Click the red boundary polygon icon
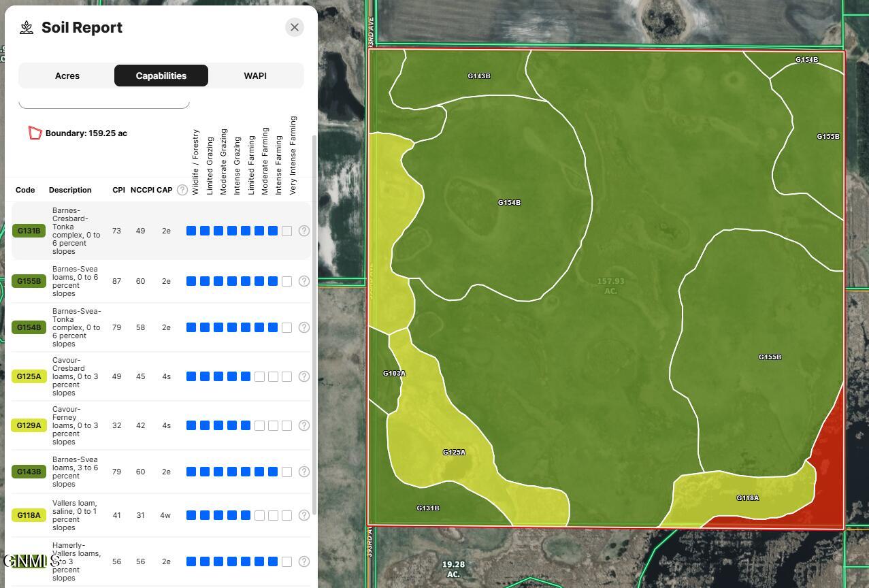 coord(35,133)
